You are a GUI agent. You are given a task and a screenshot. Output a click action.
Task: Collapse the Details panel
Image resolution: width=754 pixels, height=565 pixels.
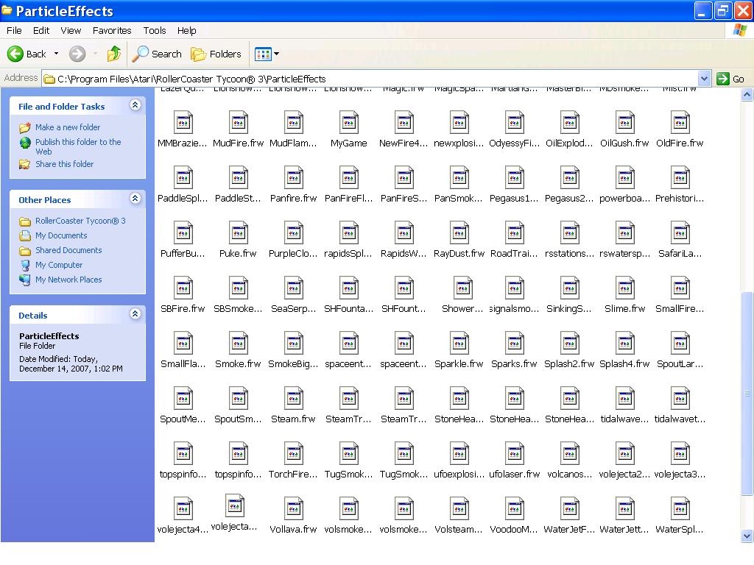point(135,314)
